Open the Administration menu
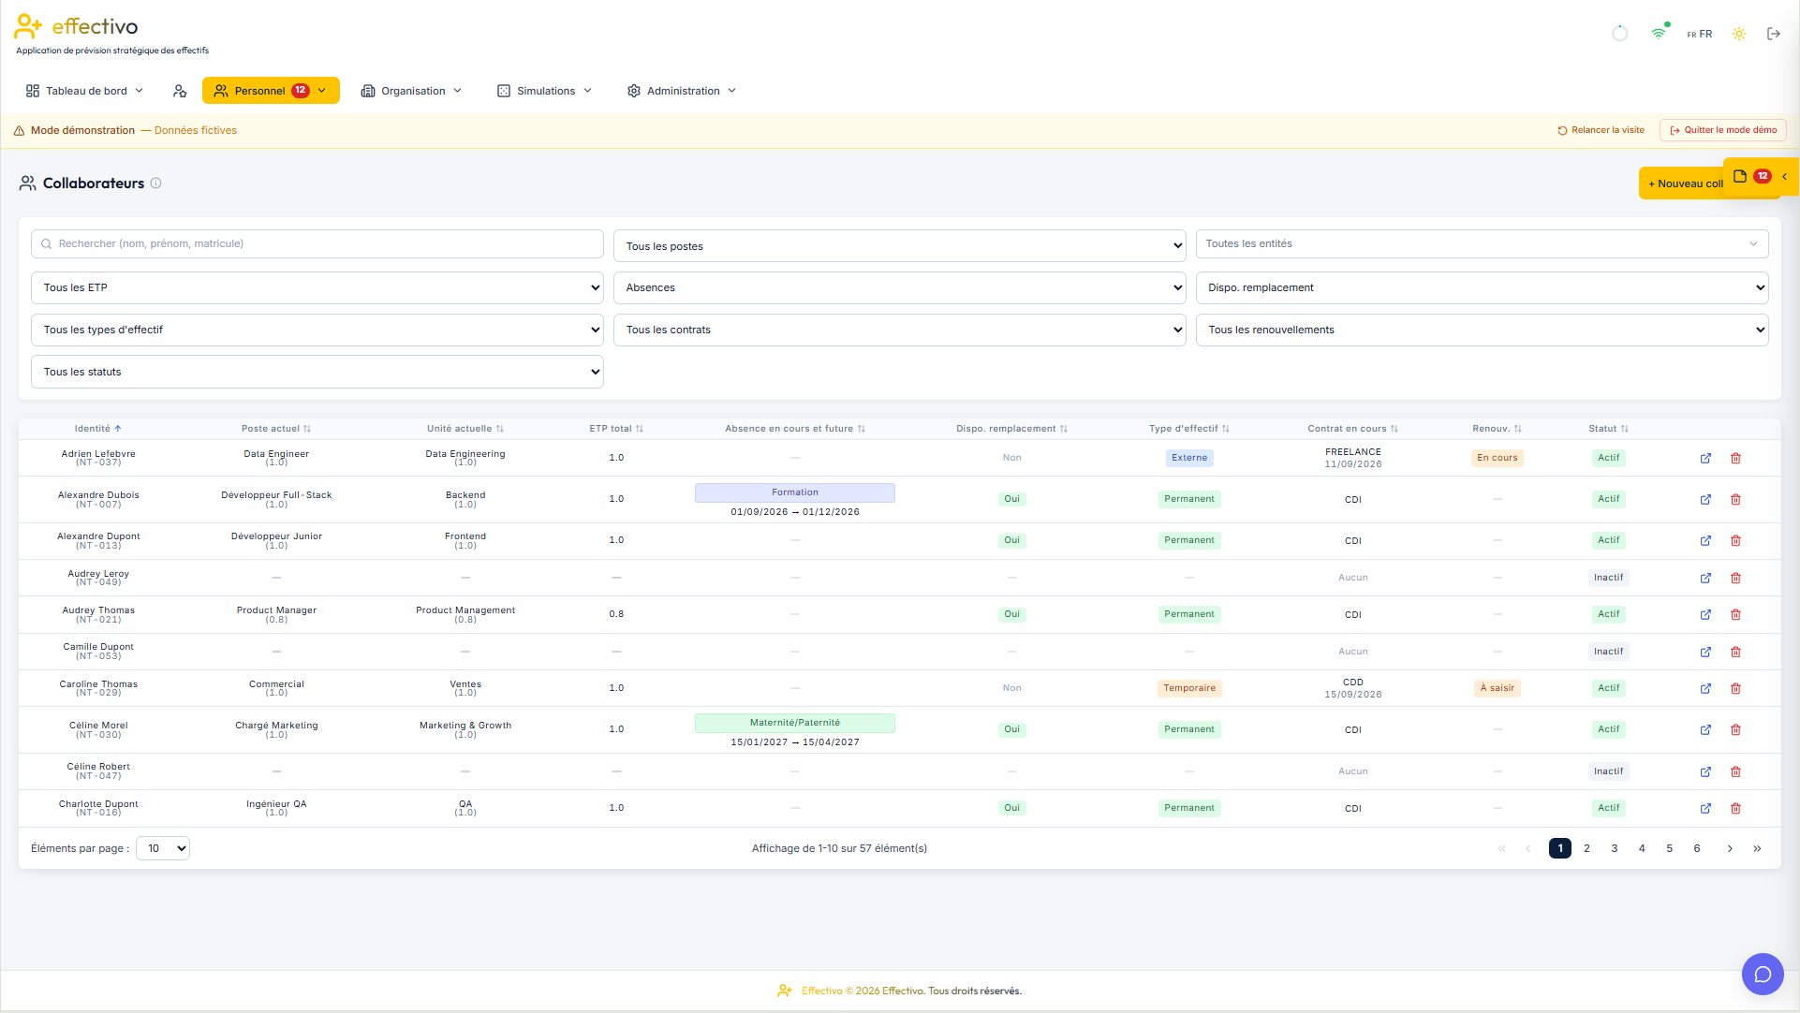This screenshot has width=1800, height=1013. coord(682,91)
